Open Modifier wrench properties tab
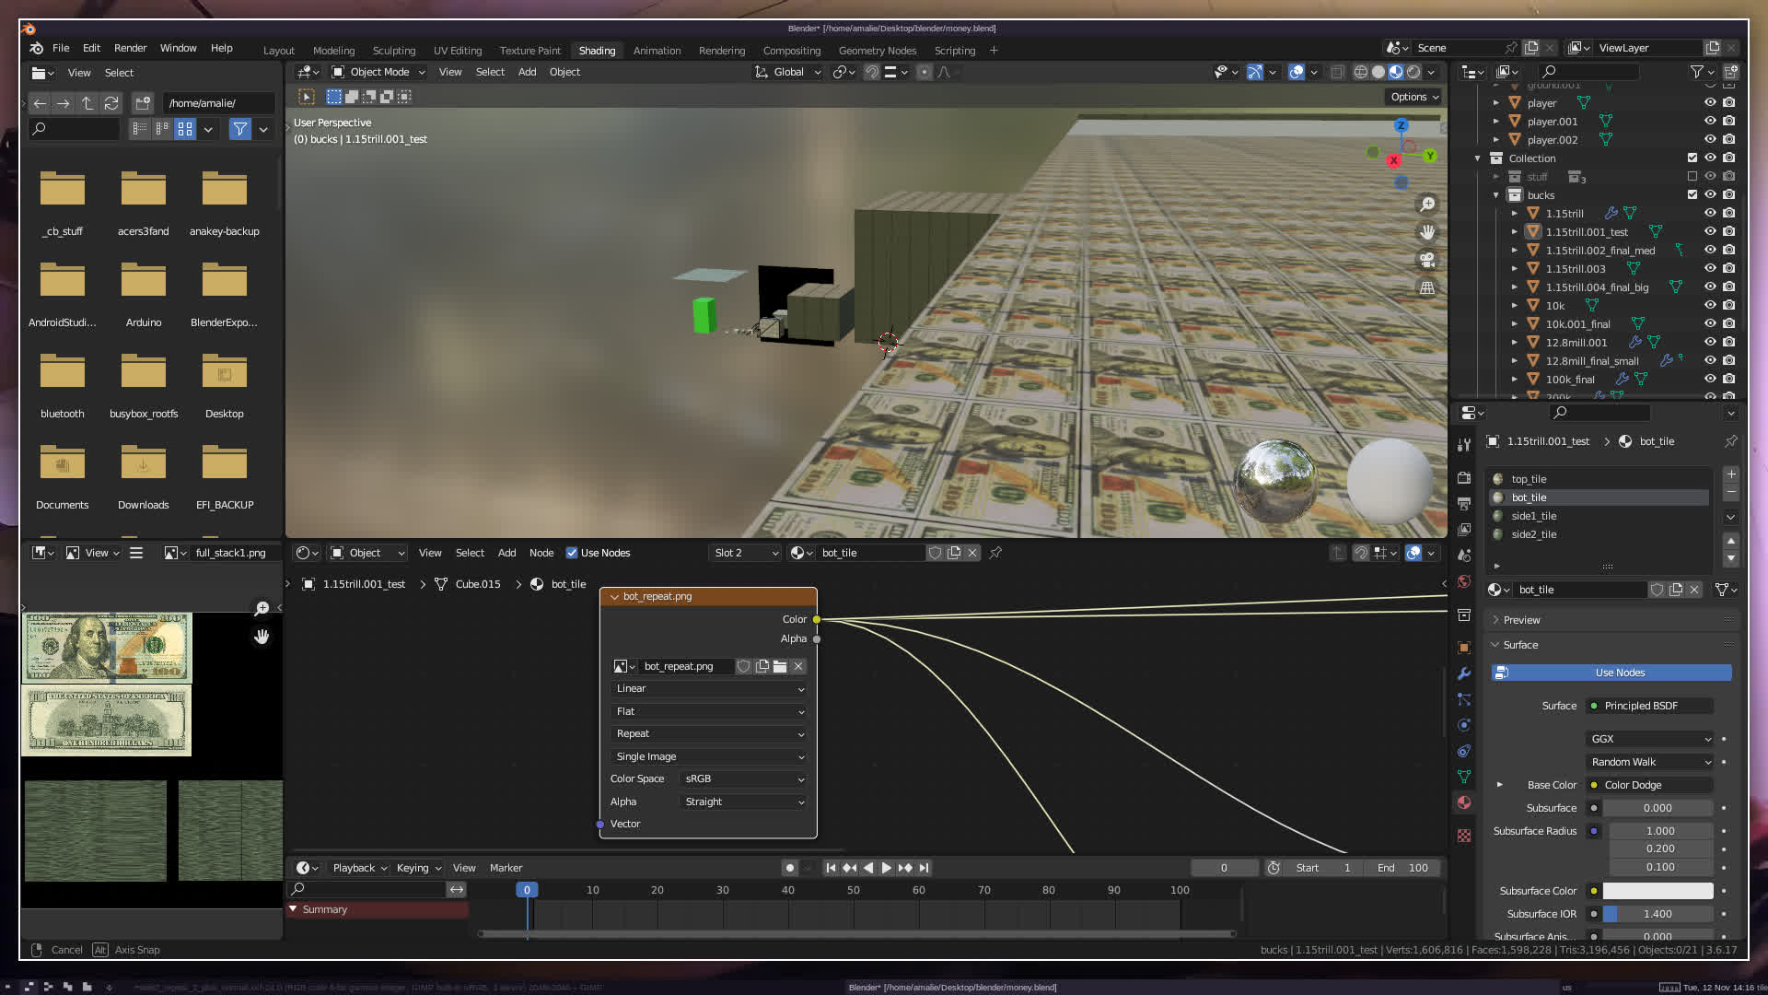 coord(1464,673)
